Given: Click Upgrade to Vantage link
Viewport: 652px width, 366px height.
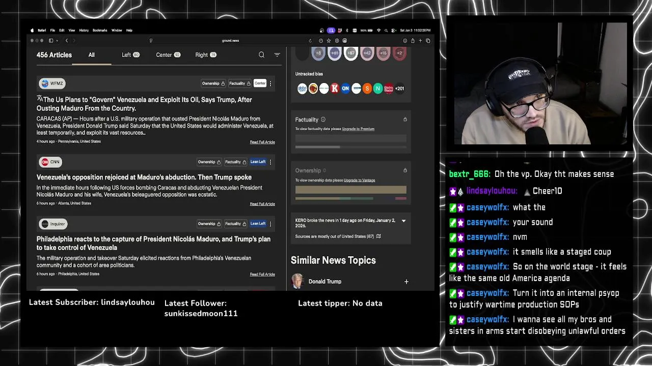Looking at the screenshot, I should pos(359,180).
